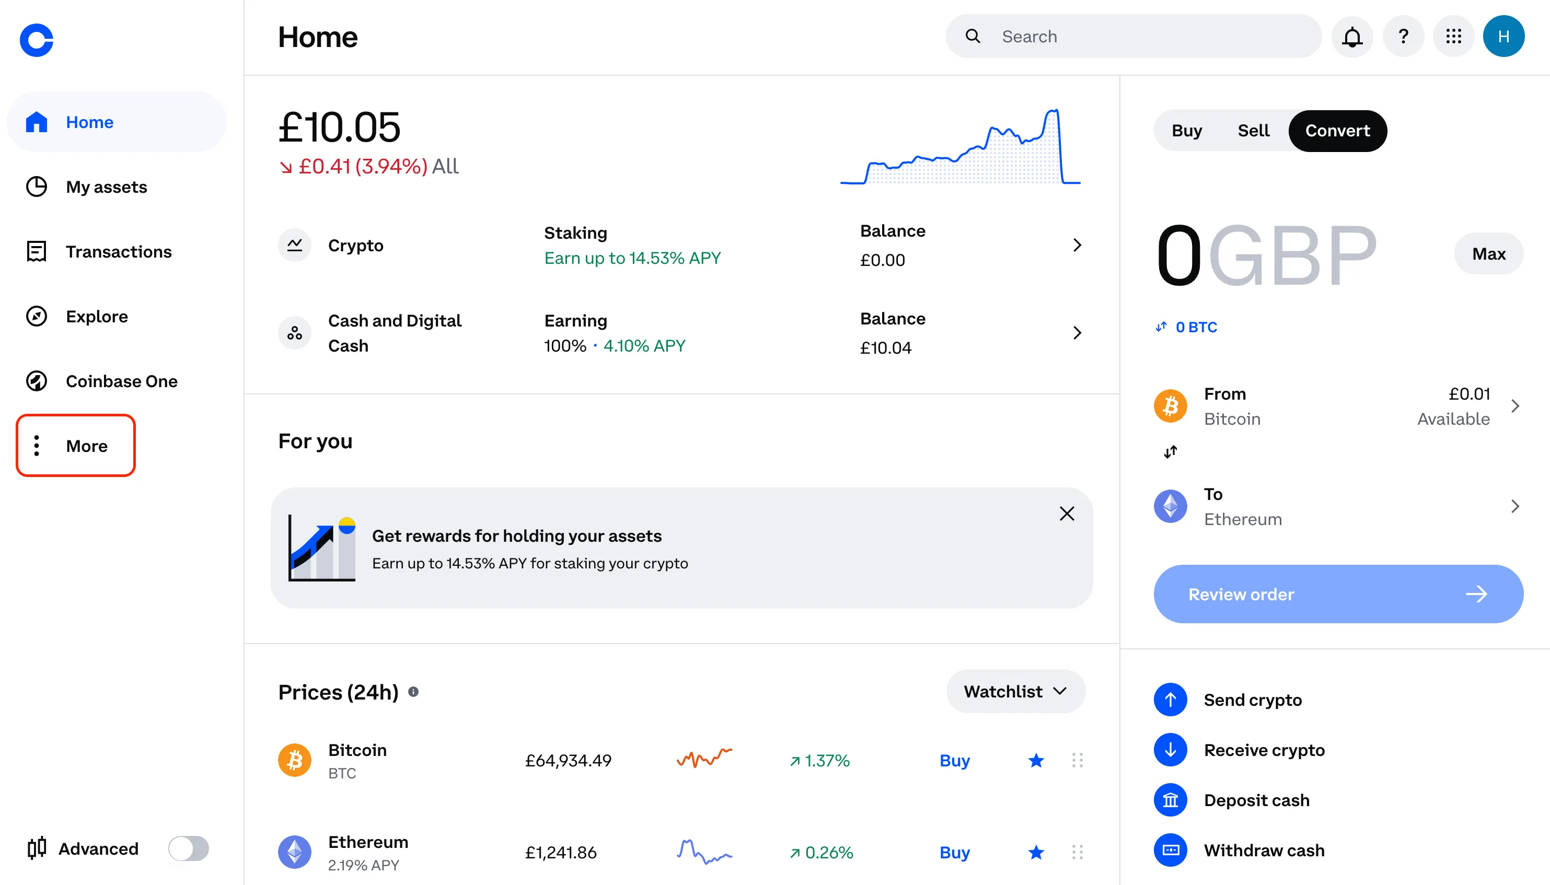
Task: Click the Receive crypto link
Action: pos(1264,750)
